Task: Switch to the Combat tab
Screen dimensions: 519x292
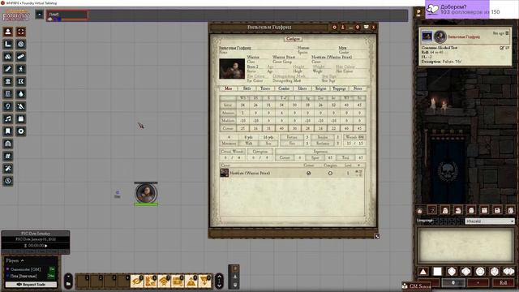Action: (284, 88)
